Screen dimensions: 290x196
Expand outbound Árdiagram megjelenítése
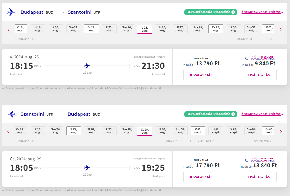pos(262,12)
